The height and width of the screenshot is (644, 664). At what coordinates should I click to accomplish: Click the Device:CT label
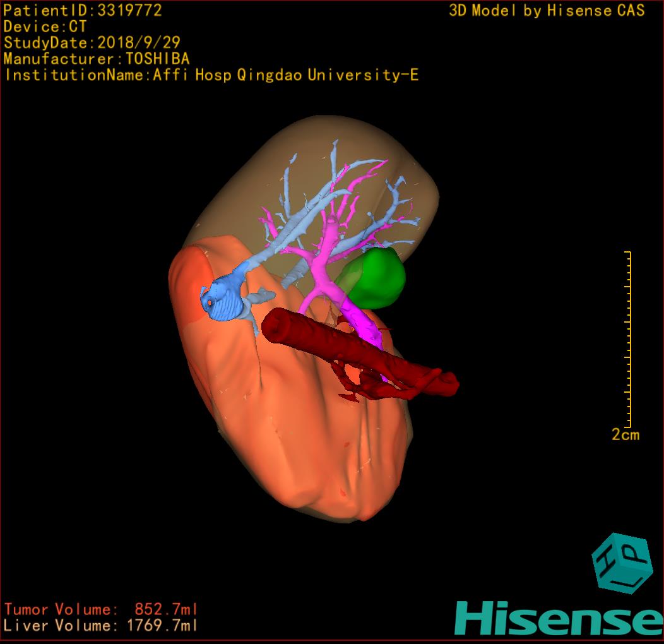click(x=45, y=27)
